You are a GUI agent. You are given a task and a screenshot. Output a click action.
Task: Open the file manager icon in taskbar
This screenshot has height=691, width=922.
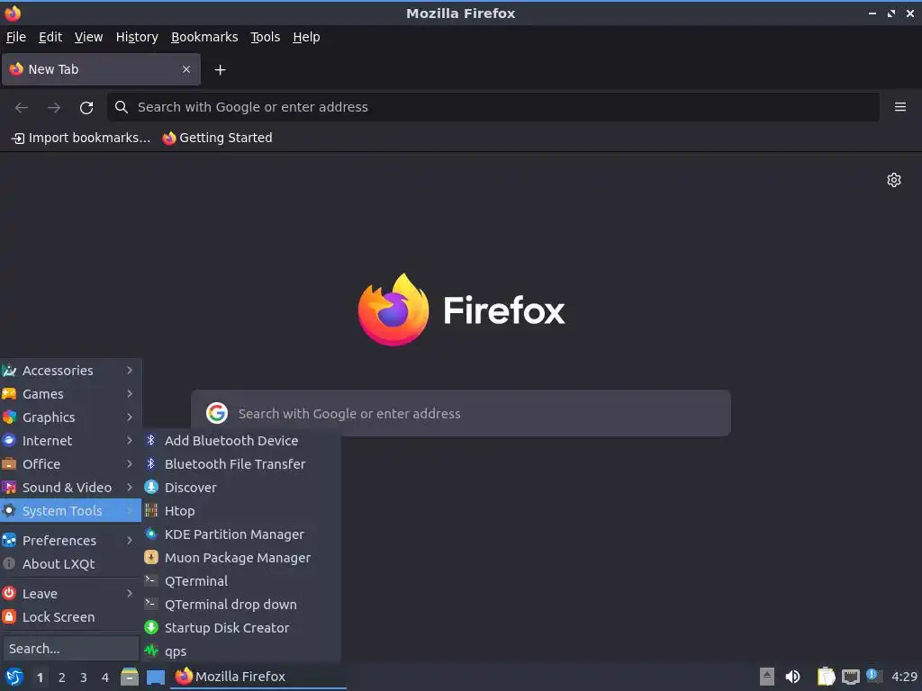pyautogui.click(x=130, y=677)
